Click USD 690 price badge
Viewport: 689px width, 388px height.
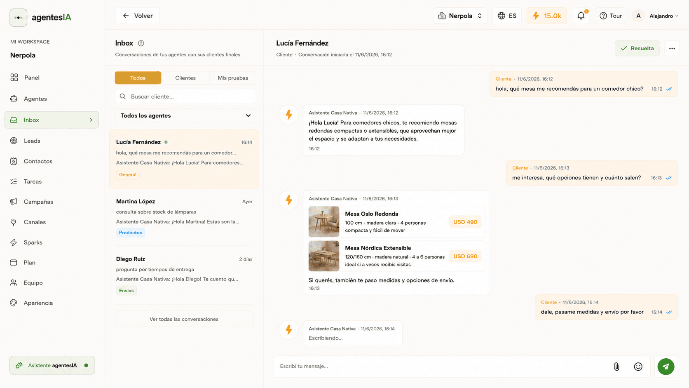tap(465, 256)
